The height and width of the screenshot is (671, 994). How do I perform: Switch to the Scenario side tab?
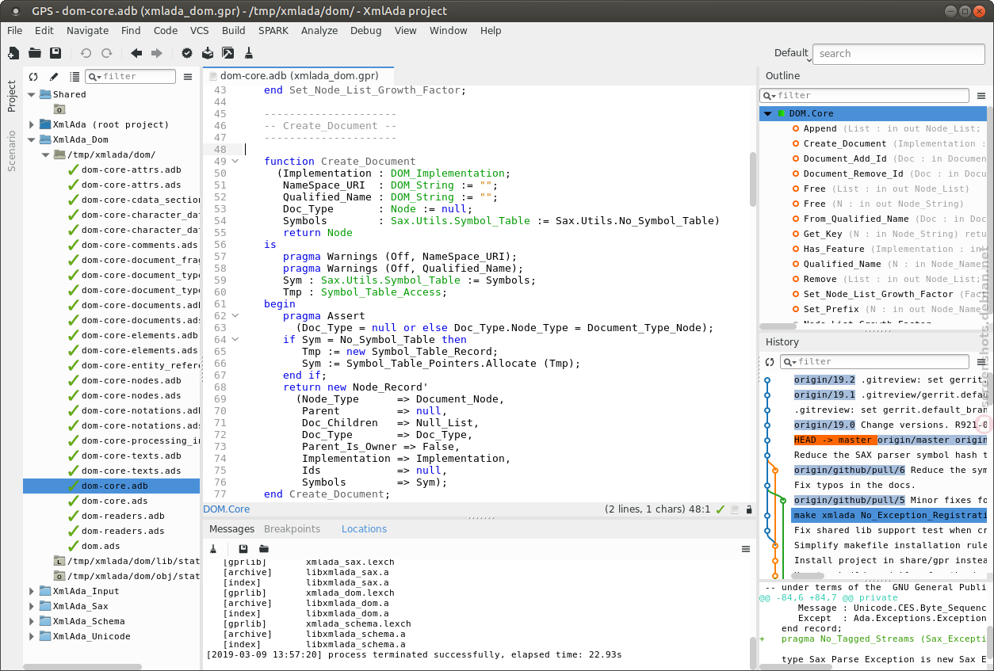(12, 151)
